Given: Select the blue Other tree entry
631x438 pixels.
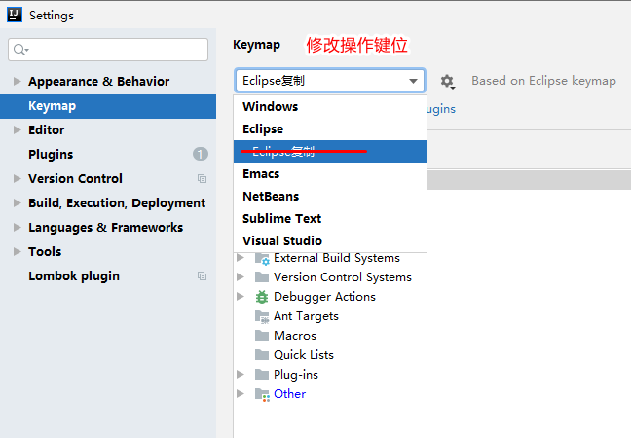Looking at the screenshot, I should [x=290, y=394].
